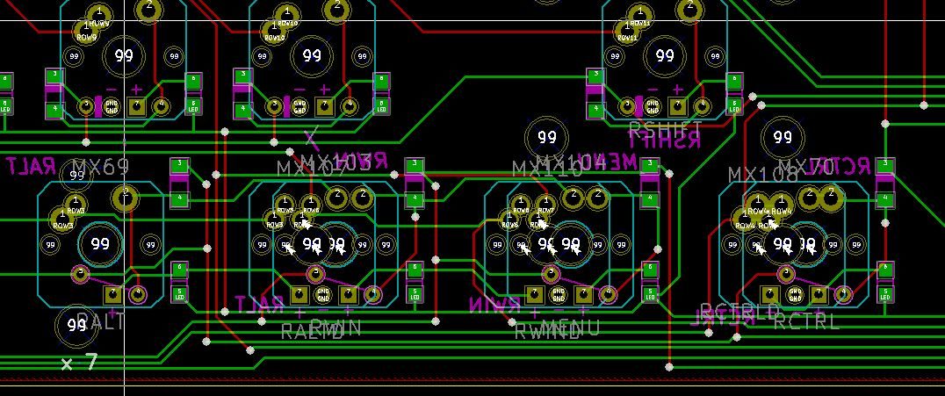
Task: Click magenta minus marker in ROW9 switch
Action: tap(112, 90)
